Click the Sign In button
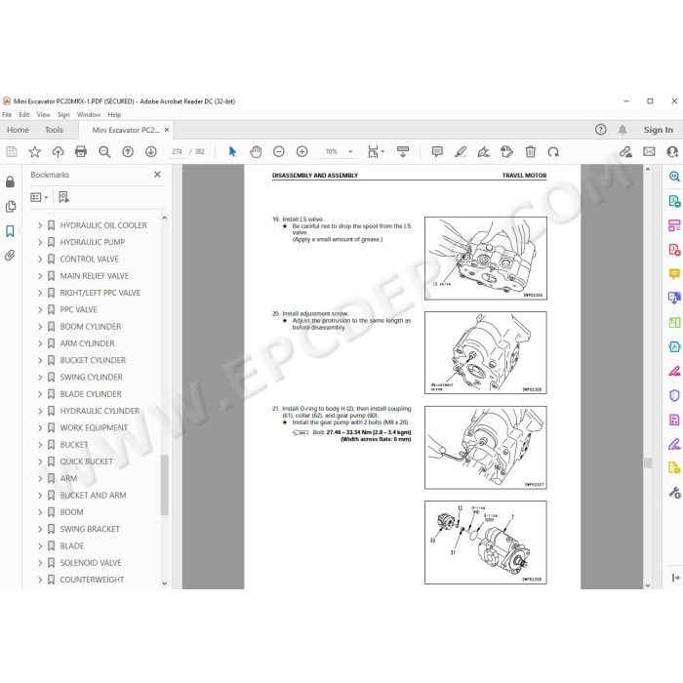The image size is (683, 683). pos(659,130)
